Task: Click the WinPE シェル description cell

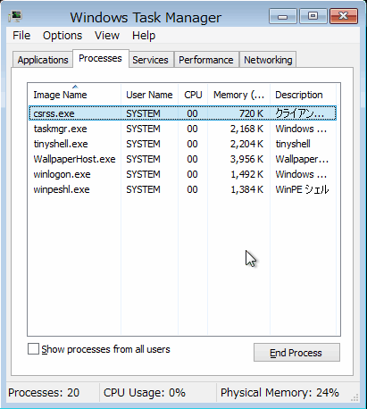Action: [x=302, y=189]
